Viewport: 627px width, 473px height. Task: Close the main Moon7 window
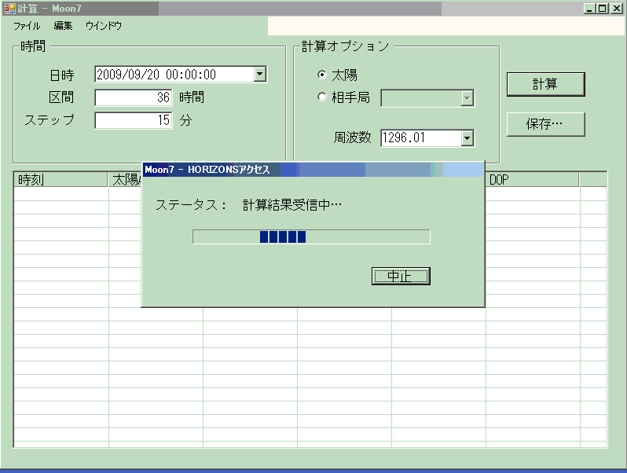click(x=616, y=8)
